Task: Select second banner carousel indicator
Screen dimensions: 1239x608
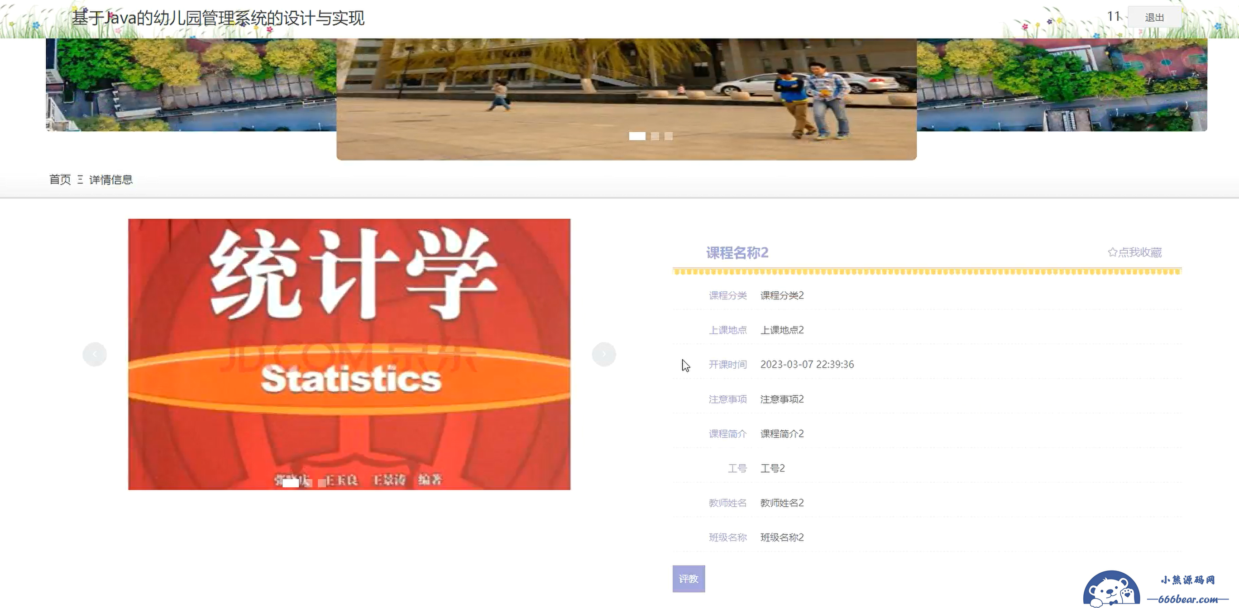Action: (655, 136)
